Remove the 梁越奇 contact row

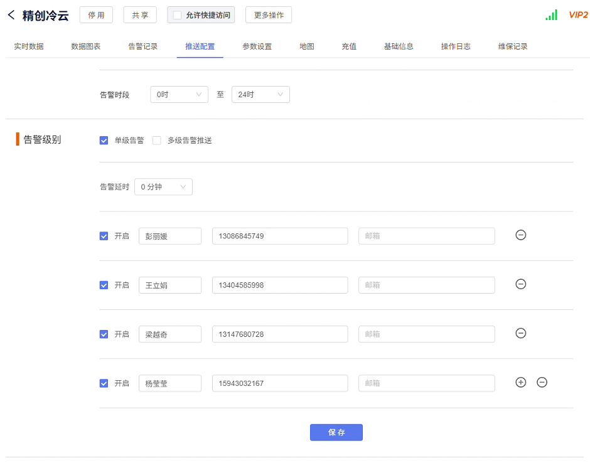click(520, 333)
